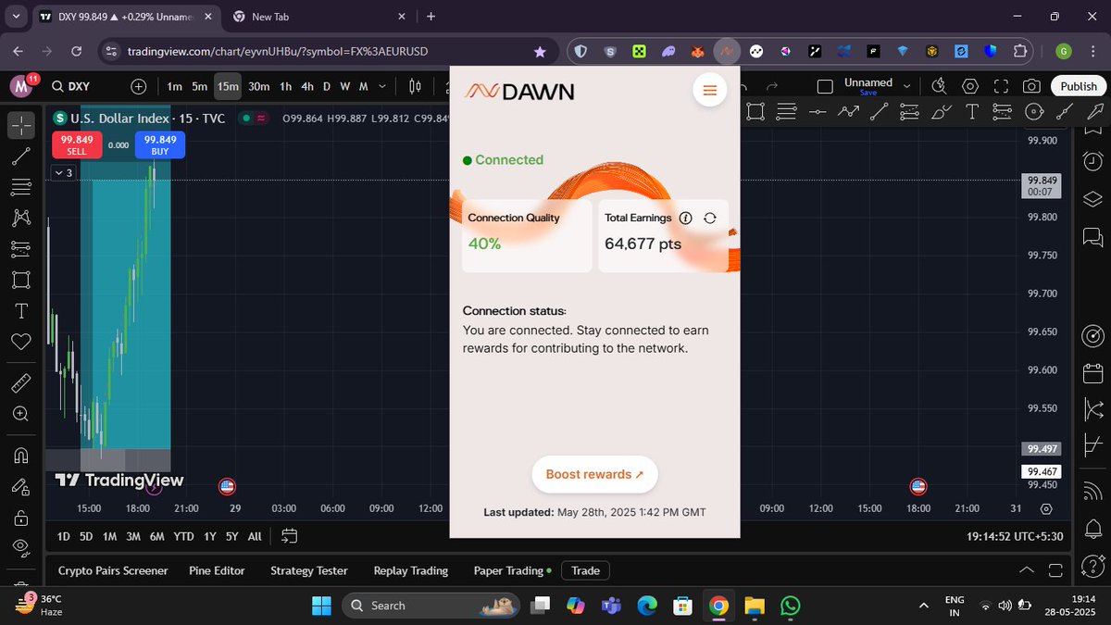Open WhatsApp from the taskbar
The width and height of the screenshot is (1111, 625).
pyautogui.click(x=790, y=606)
